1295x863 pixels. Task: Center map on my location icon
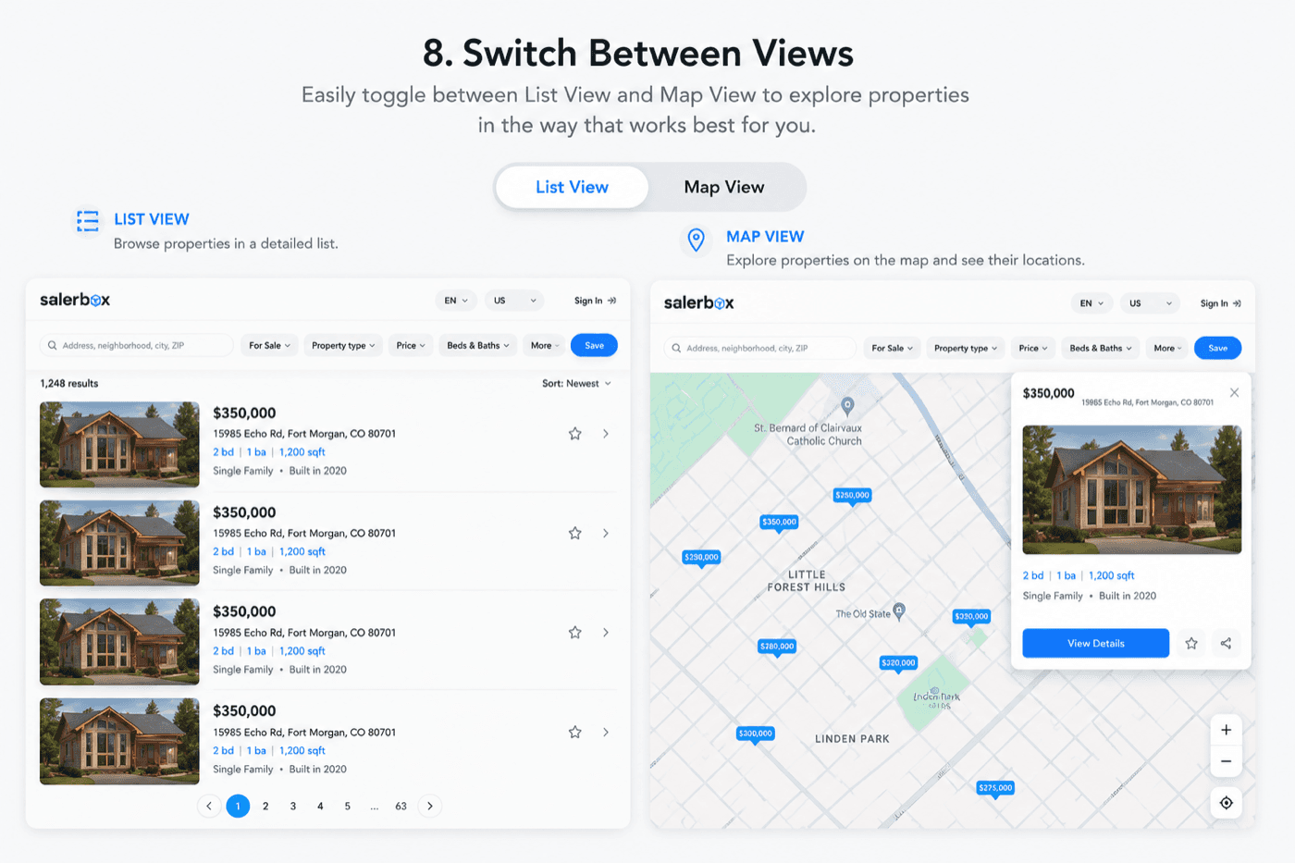[x=1226, y=803]
